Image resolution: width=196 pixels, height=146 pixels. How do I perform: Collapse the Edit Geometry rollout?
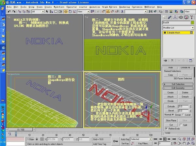(x=178, y=88)
